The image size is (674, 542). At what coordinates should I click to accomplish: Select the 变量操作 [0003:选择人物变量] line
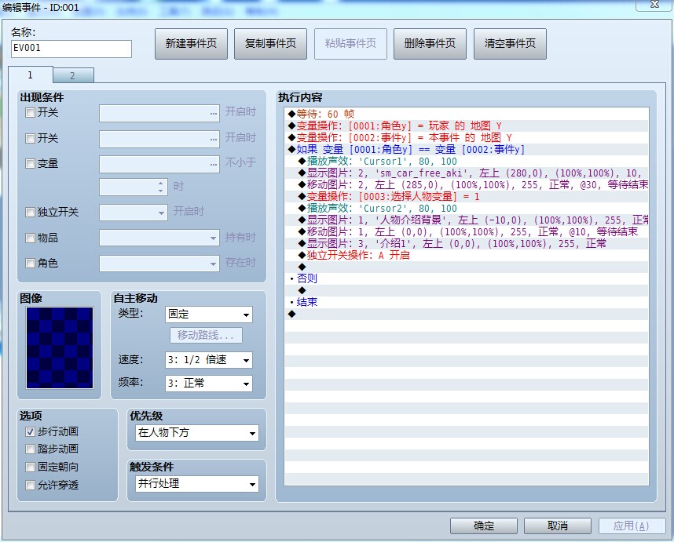click(467, 197)
